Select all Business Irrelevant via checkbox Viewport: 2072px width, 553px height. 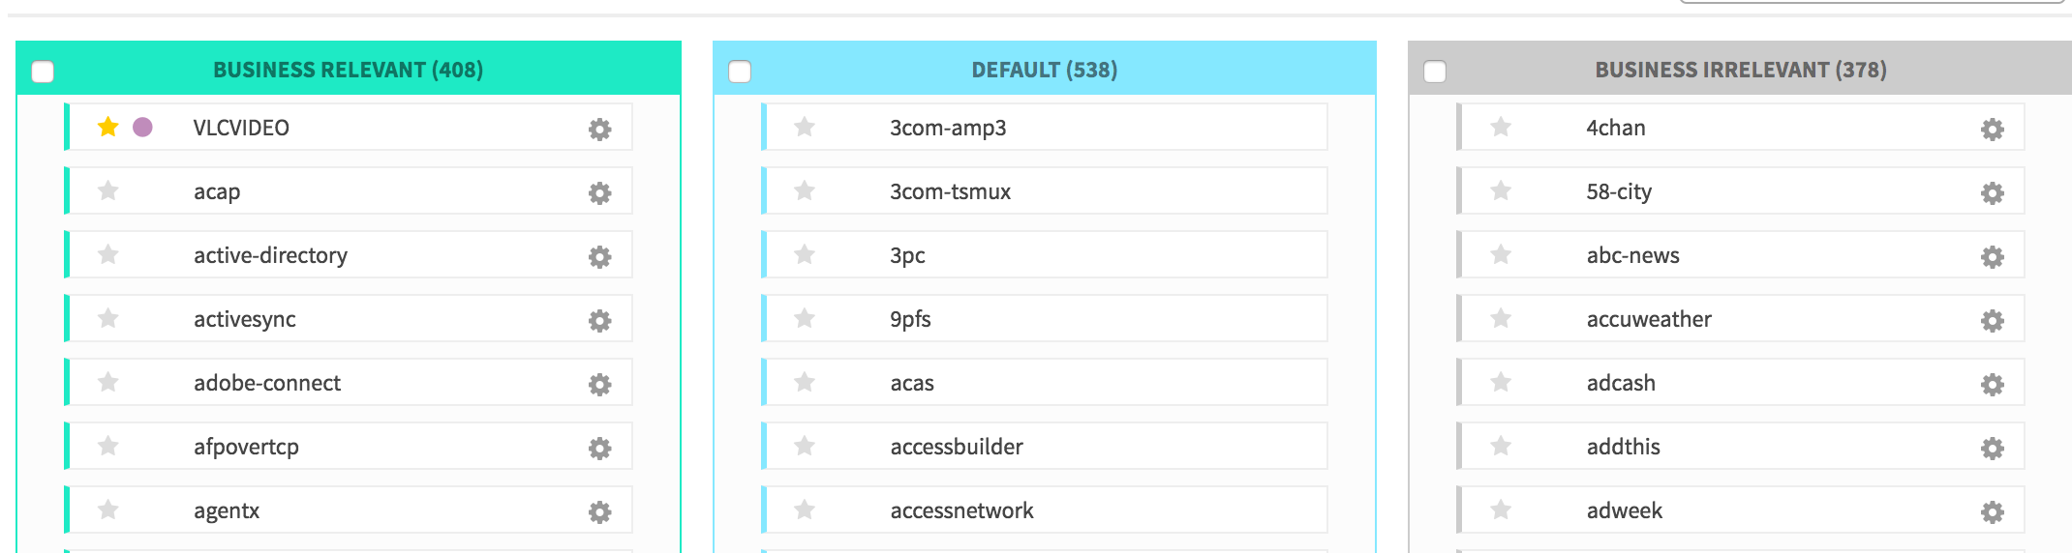pyautogui.click(x=1435, y=72)
